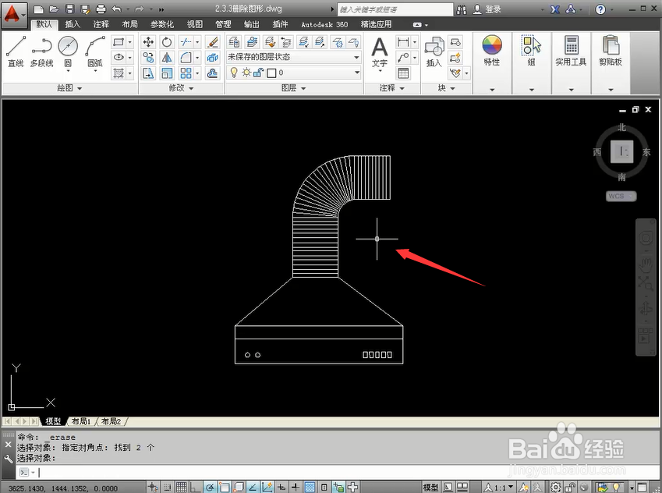Click the Offset tool icon
This screenshot has height=493, width=662.
point(212,73)
